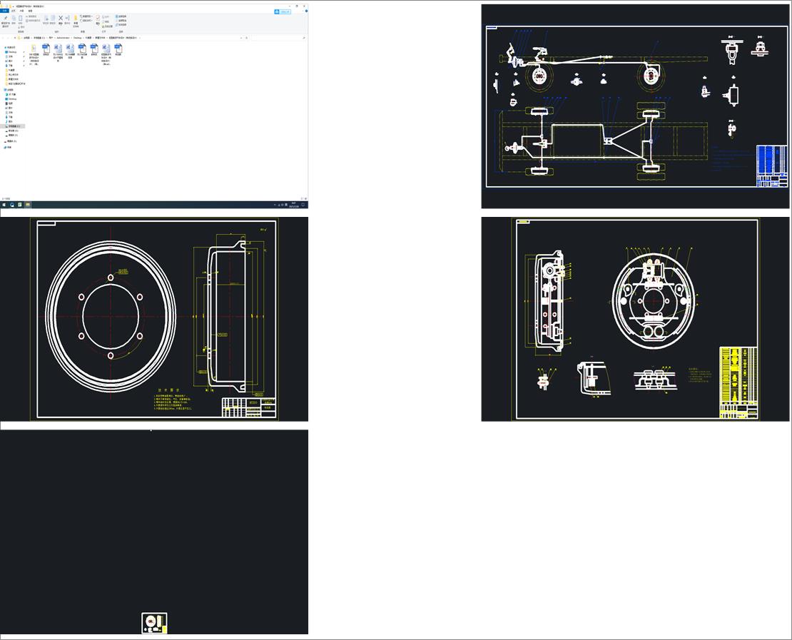The height and width of the screenshot is (640, 792).
Task: Click Select all in the ribbon
Action: click(x=121, y=16)
